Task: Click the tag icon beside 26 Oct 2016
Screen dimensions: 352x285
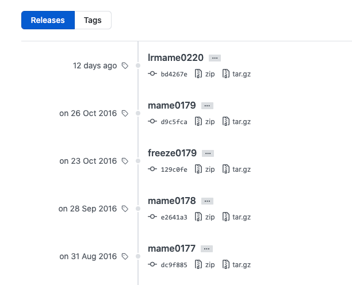Action: pos(125,113)
